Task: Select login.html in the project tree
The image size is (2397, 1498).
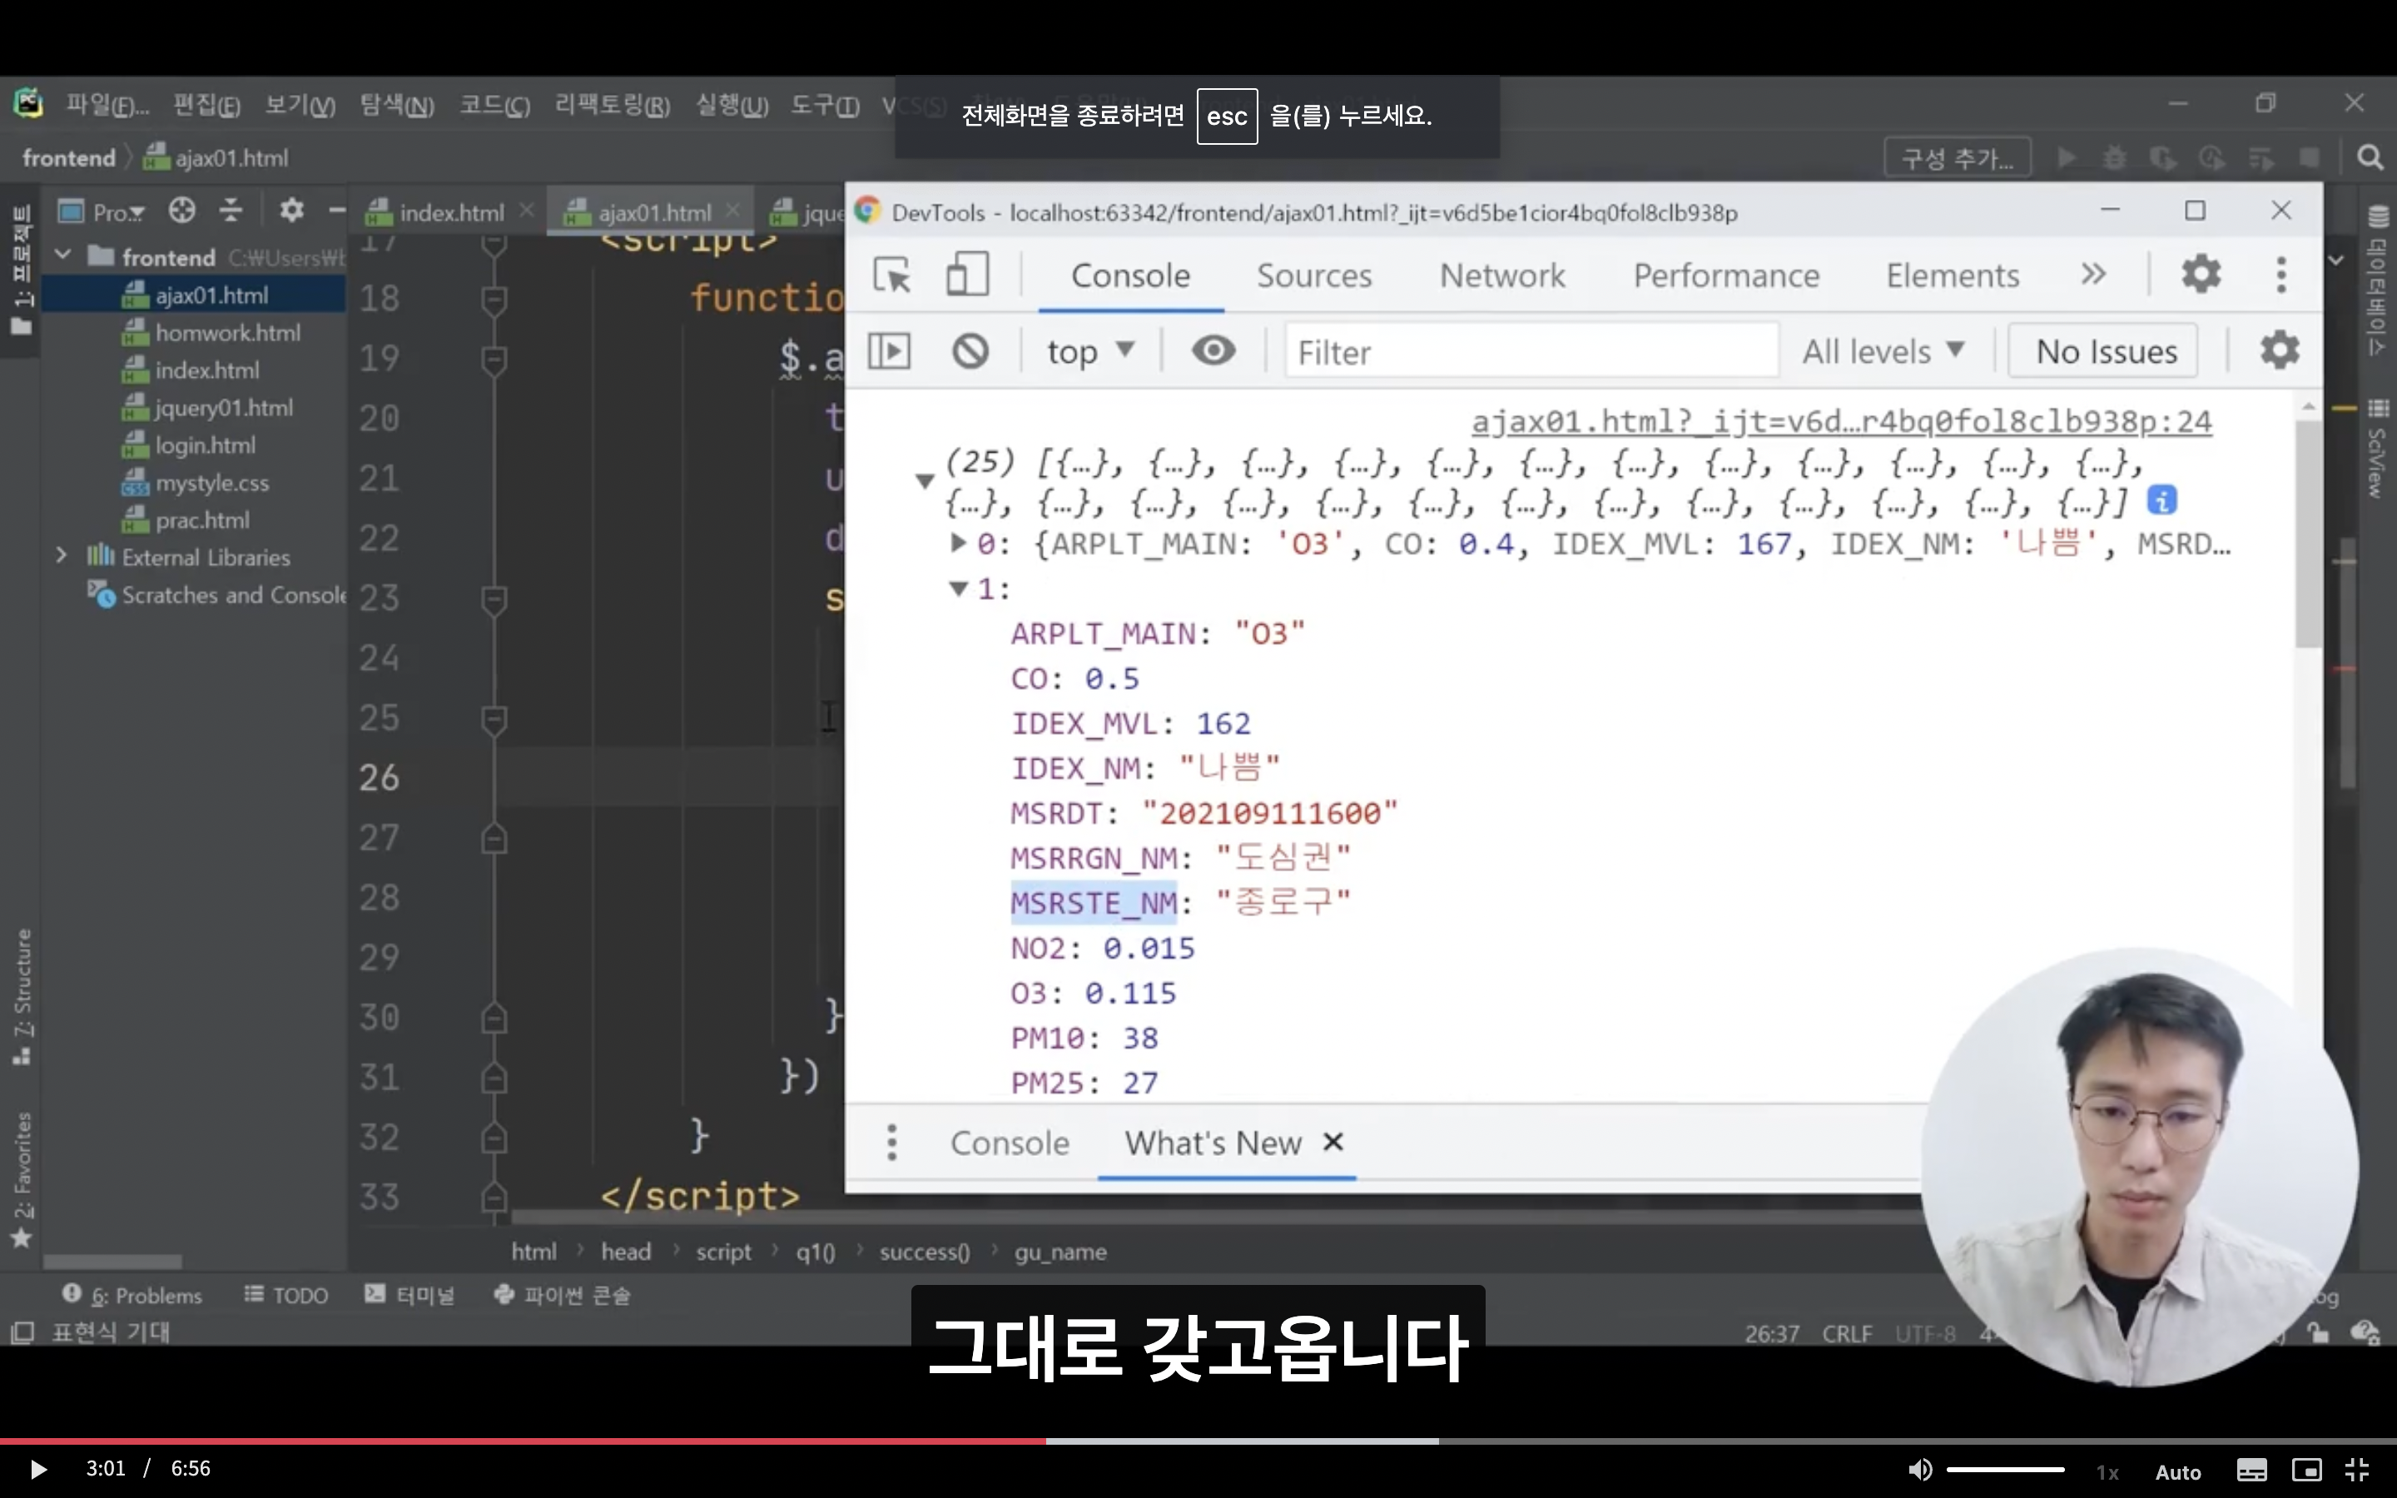Action: (x=204, y=445)
